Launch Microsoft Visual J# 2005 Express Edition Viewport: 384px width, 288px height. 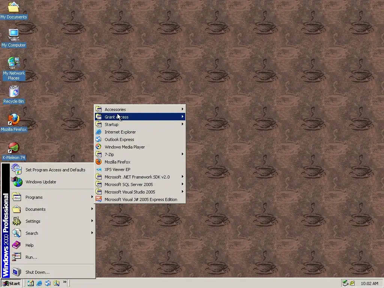(140, 199)
